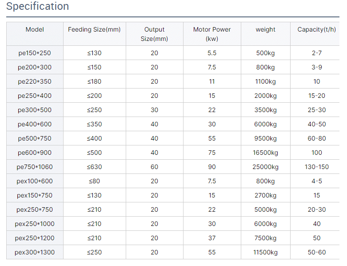Screen dimensions: 347x266
Task: Click the pe200*300 row label
Action: tap(35, 67)
